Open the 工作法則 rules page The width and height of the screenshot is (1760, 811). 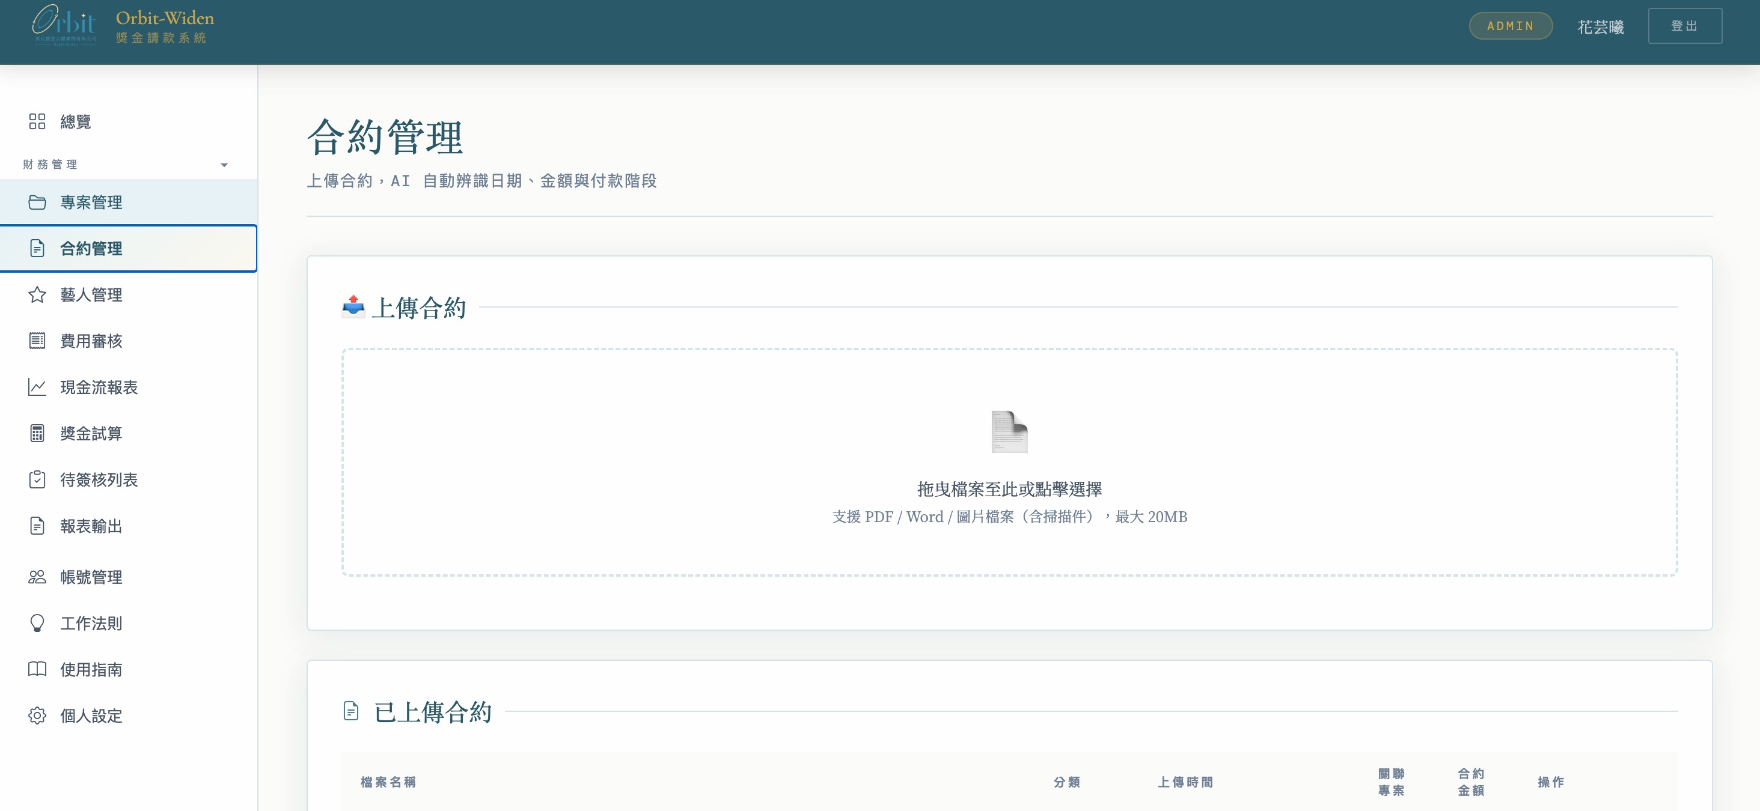click(x=91, y=624)
